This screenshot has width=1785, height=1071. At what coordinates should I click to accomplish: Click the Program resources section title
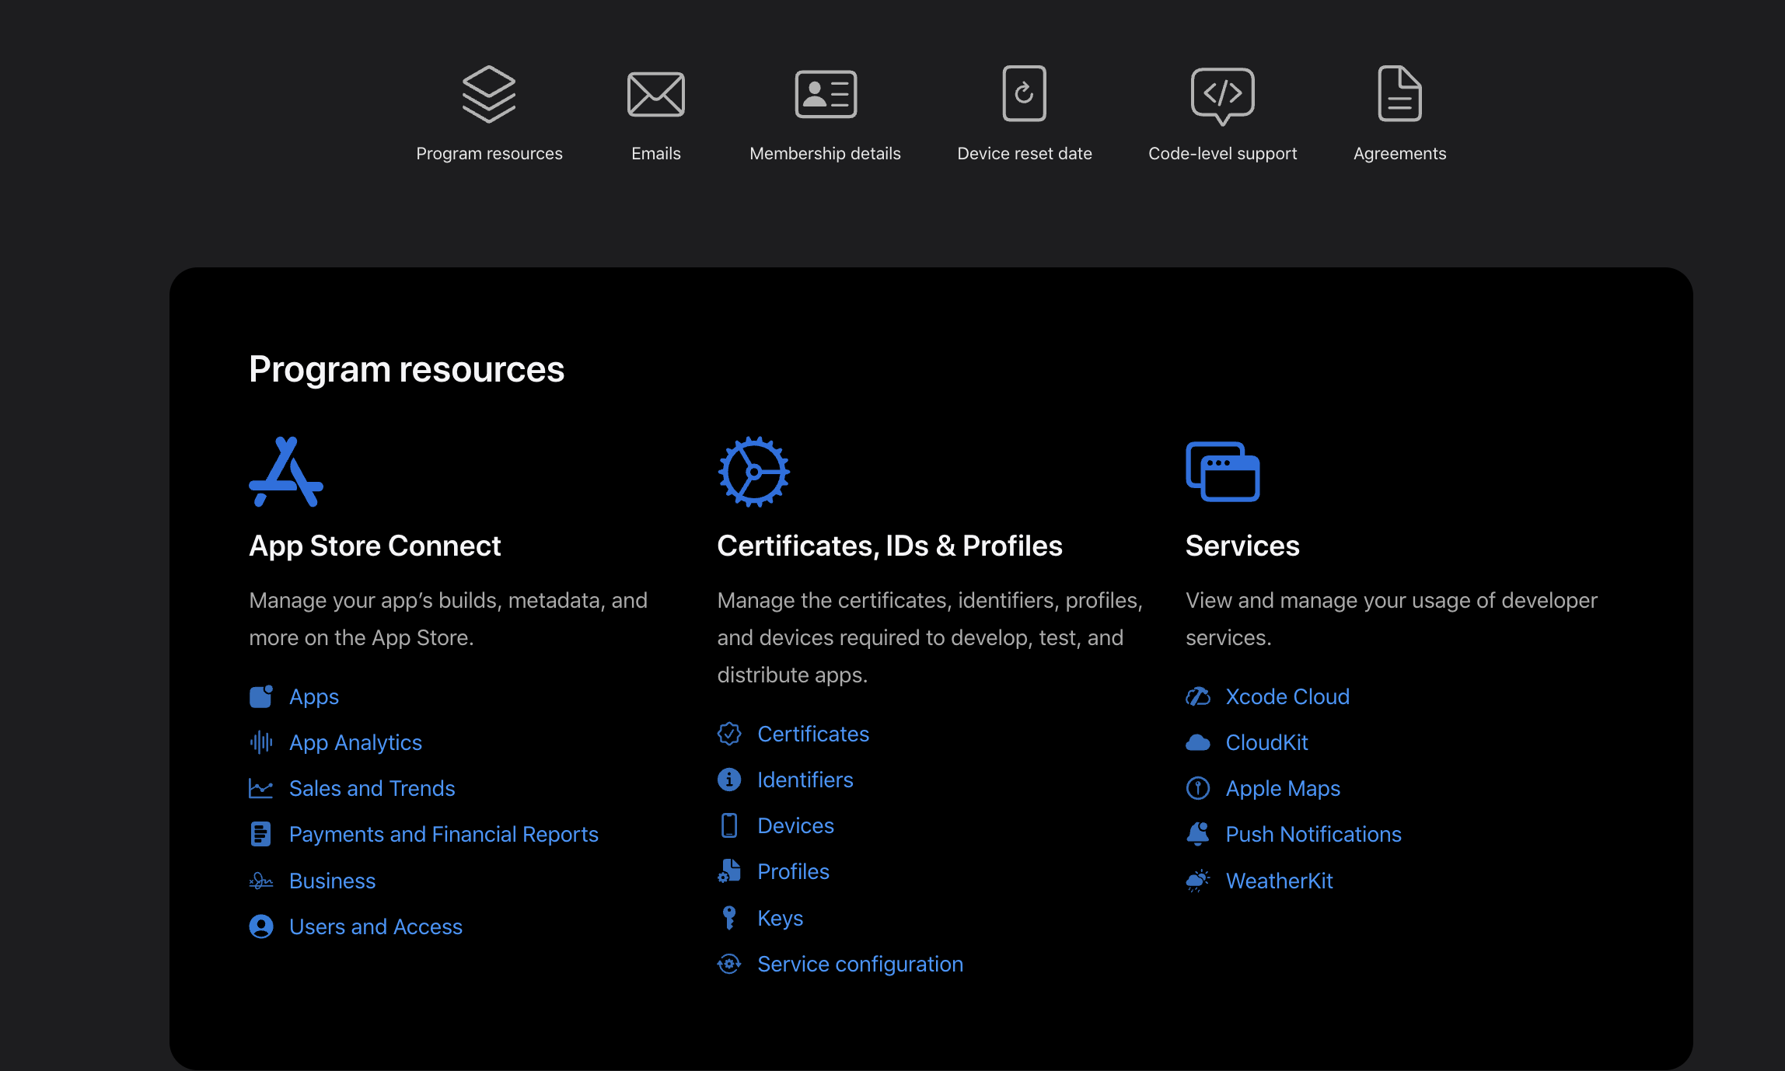pyautogui.click(x=407, y=369)
